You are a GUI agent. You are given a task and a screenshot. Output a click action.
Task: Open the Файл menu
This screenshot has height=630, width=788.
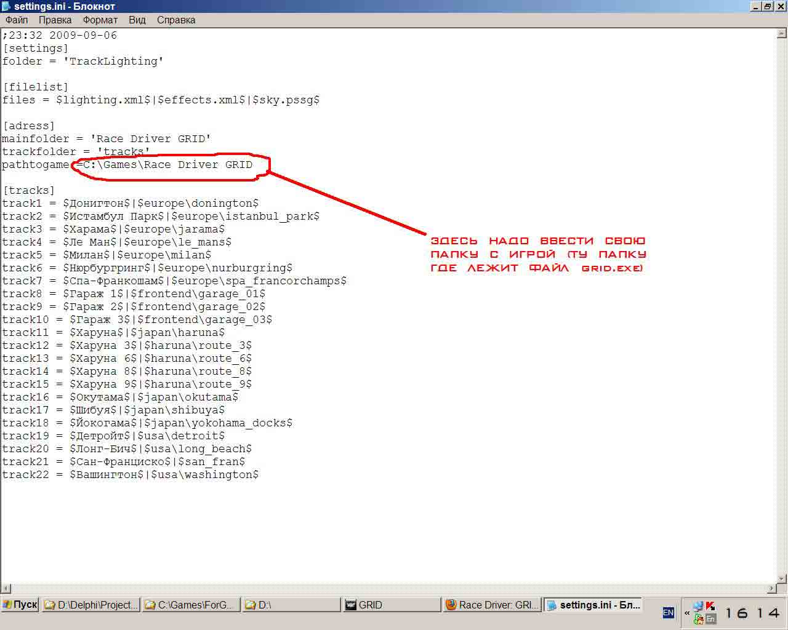point(17,20)
